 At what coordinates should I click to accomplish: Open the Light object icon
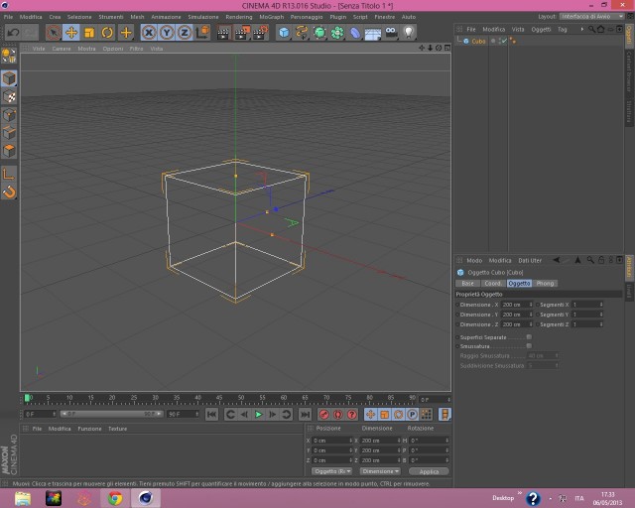coord(409,33)
